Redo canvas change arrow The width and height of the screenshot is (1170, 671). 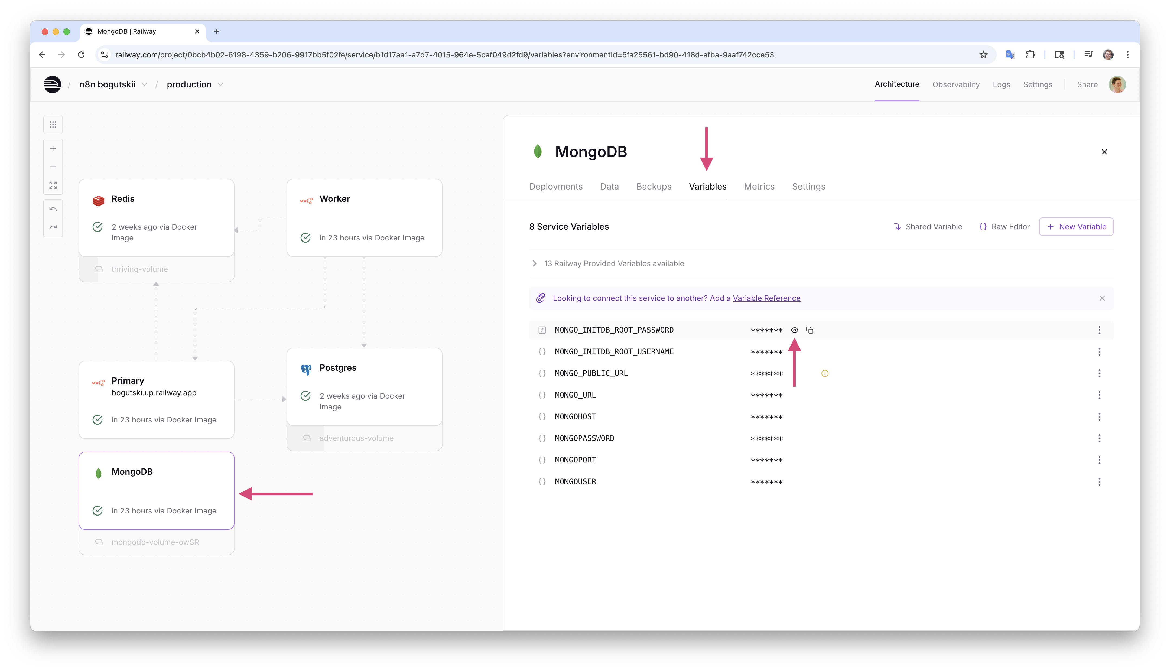(x=53, y=228)
